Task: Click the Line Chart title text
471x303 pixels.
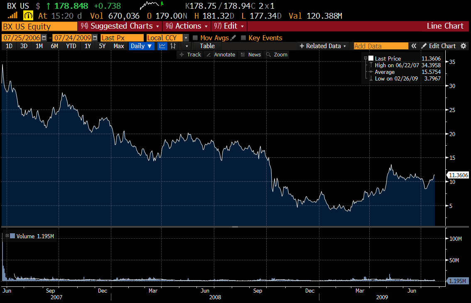Action: pos(445,26)
